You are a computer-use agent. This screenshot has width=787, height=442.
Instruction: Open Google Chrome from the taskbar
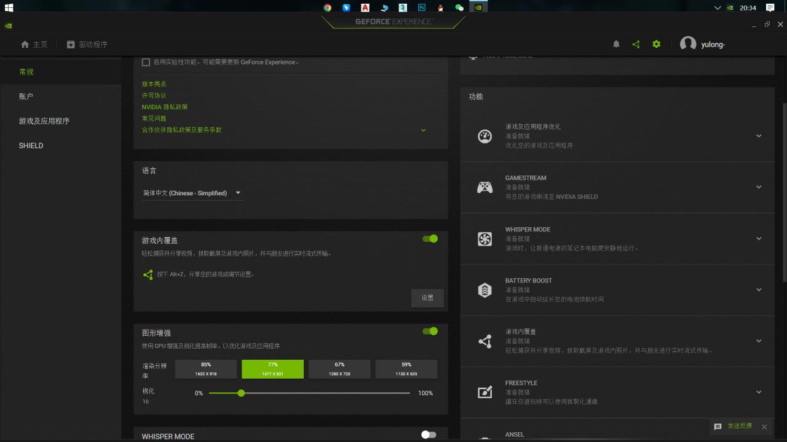coord(328,7)
